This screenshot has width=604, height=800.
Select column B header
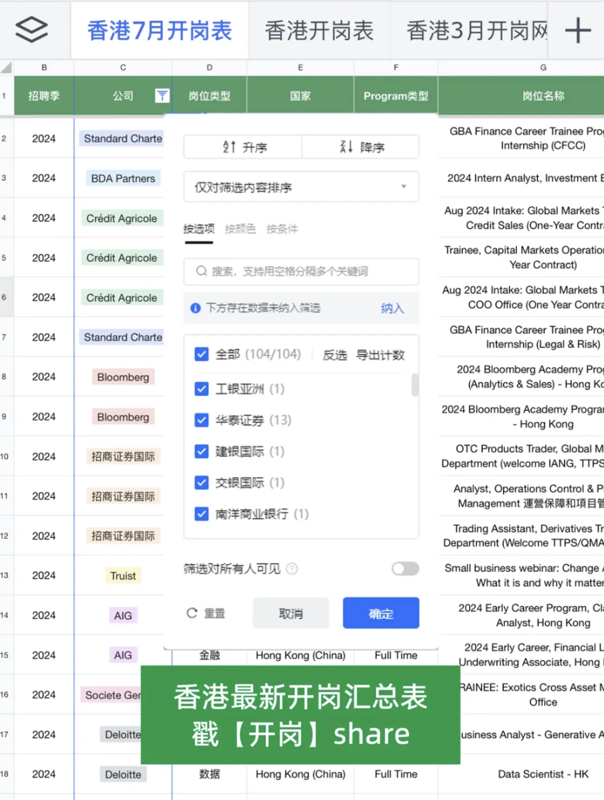pyautogui.click(x=44, y=68)
